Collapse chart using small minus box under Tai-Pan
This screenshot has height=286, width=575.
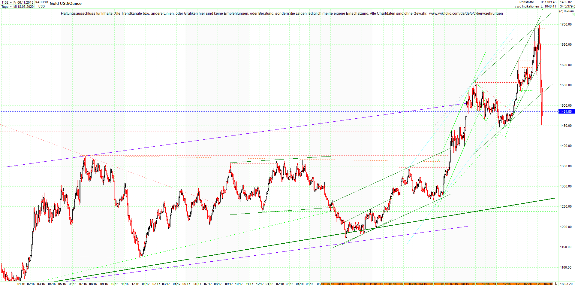pyautogui.click(x=573, y=14)
